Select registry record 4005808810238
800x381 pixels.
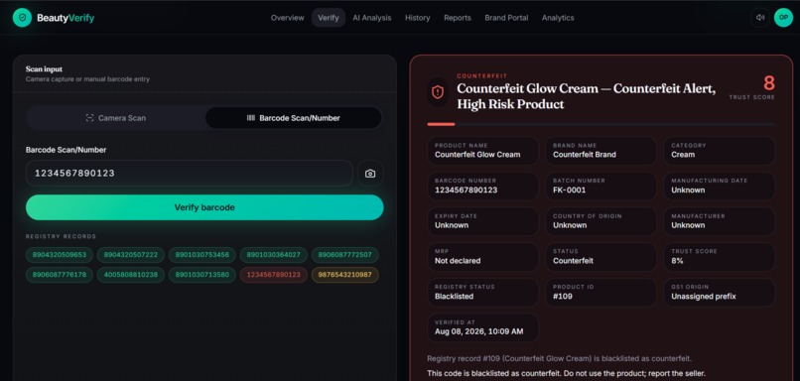(131, 275)
